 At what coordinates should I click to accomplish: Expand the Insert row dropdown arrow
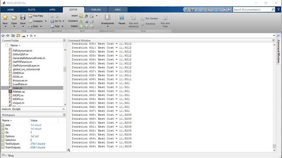(97, 16)
